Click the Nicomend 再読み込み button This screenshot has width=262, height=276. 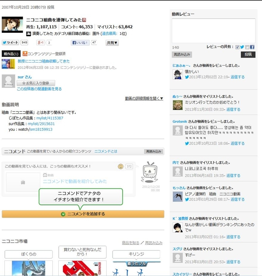[x=154, y=151]
